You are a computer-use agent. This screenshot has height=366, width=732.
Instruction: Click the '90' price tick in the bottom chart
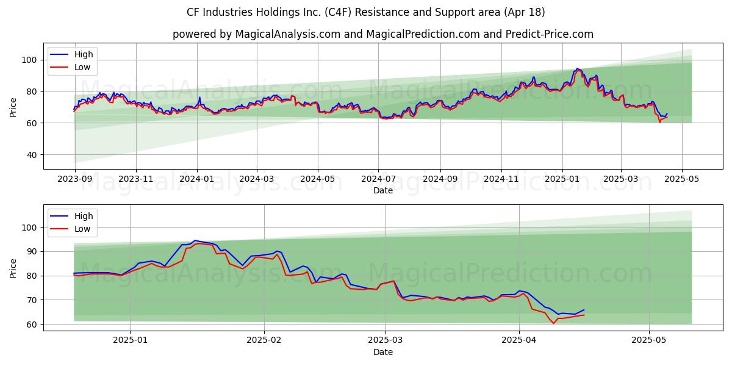tap(33, 251)
